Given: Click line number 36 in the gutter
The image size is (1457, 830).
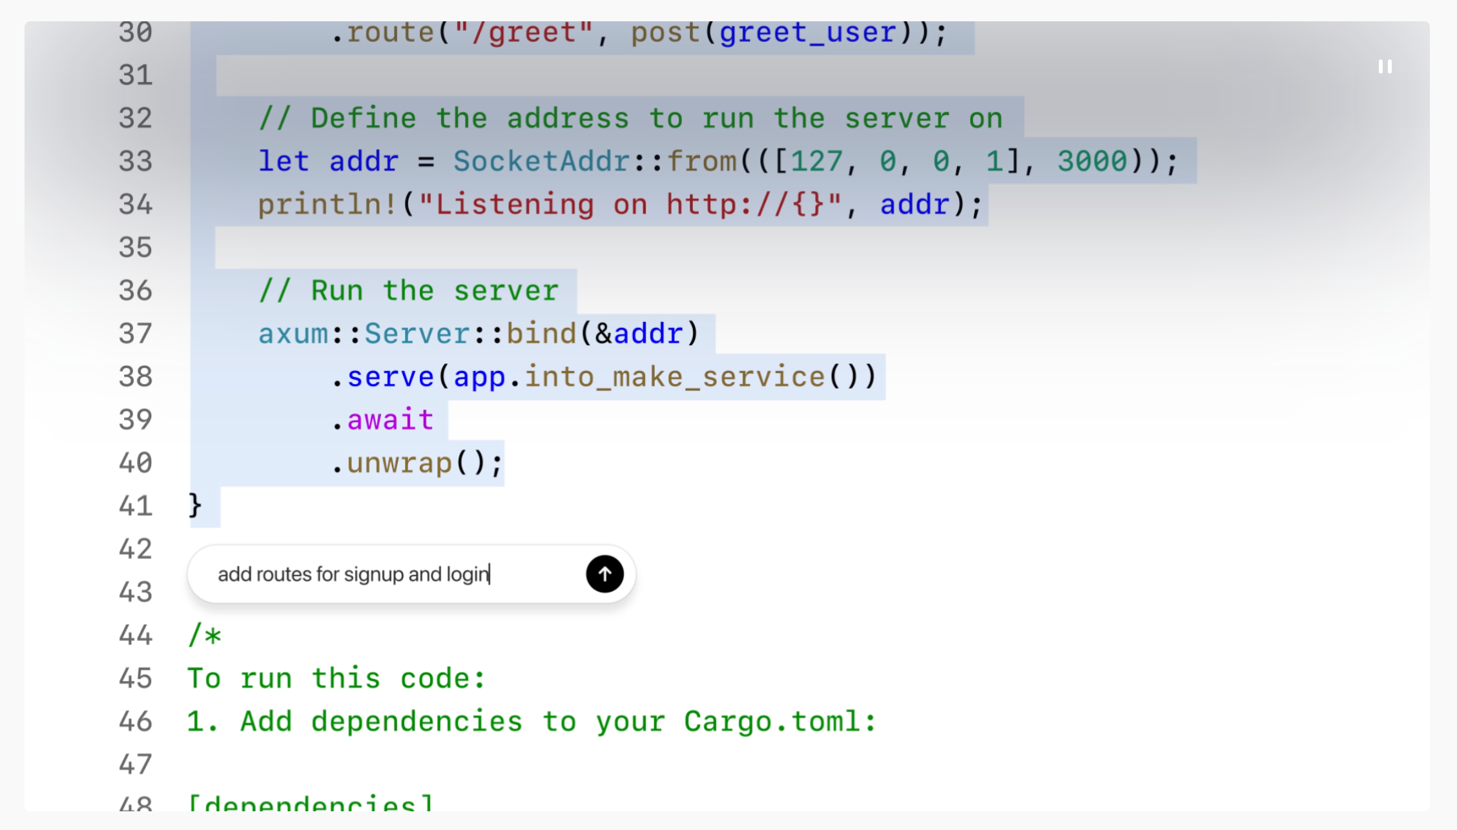Looking at the screenshot, I should [x=136, y=290].
